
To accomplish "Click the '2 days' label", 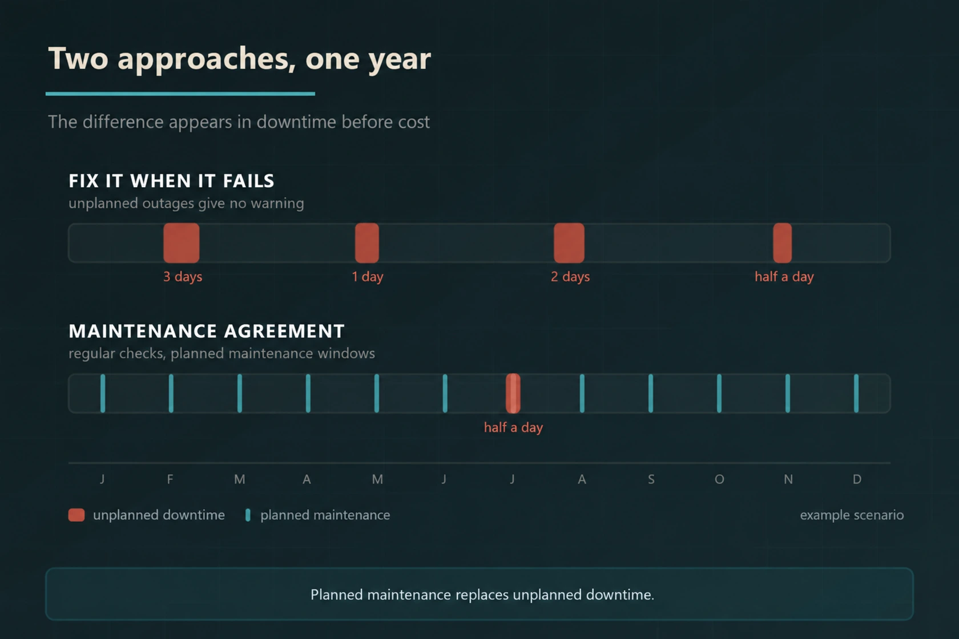I will [x=570, y=277].
